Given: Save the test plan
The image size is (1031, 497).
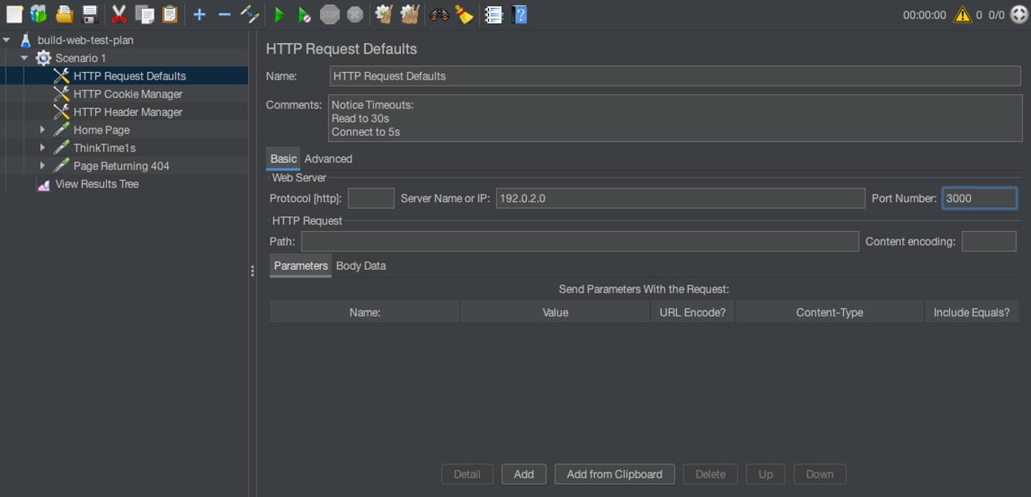Looking at the screenshot, I should [88, 14].
